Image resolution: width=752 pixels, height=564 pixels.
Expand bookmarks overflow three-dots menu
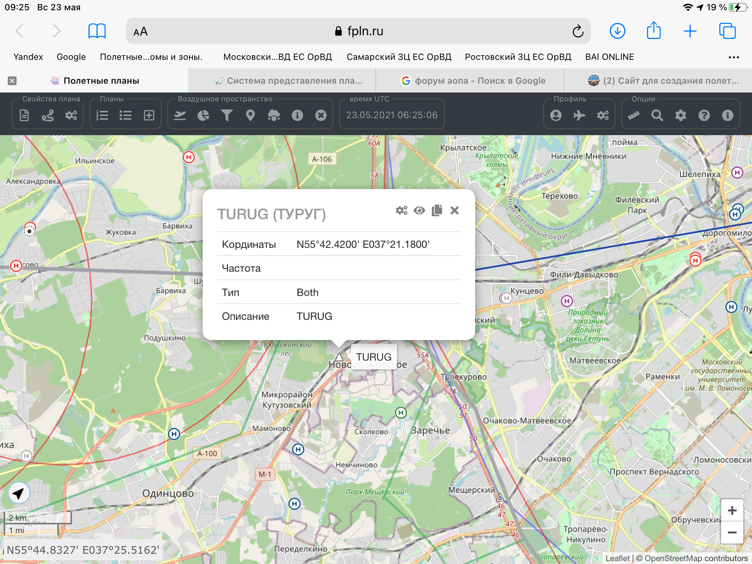pos(733,57)
